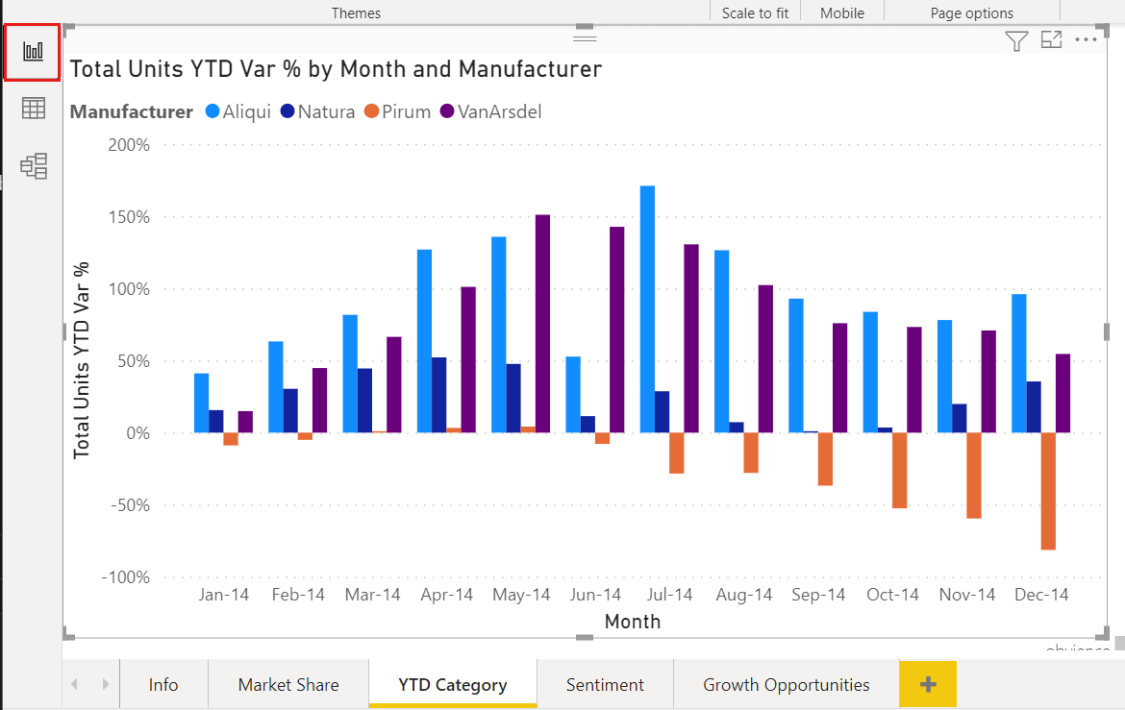Click the visual filter funnel icon
Screen dimensions: 1125x710
click(x=1016, y=40)
